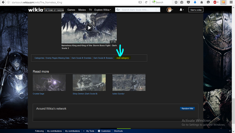This screenshot has height=133, width=235.
Task: Open the Nameless King video title link
Action: 89,47
